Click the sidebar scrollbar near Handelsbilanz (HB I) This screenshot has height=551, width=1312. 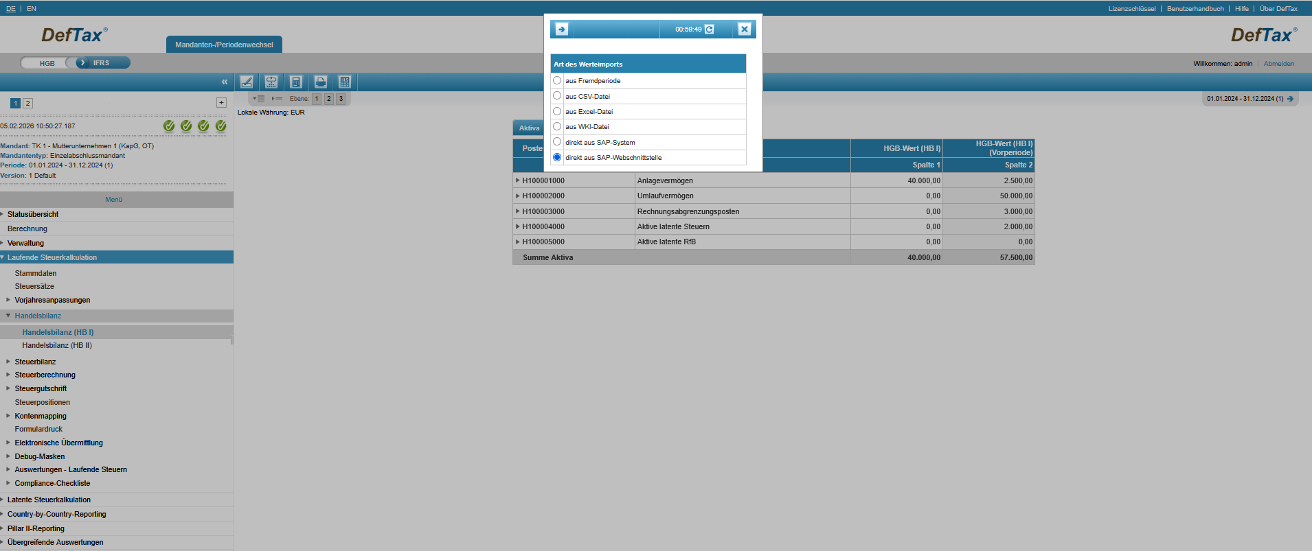click(232, 339)
